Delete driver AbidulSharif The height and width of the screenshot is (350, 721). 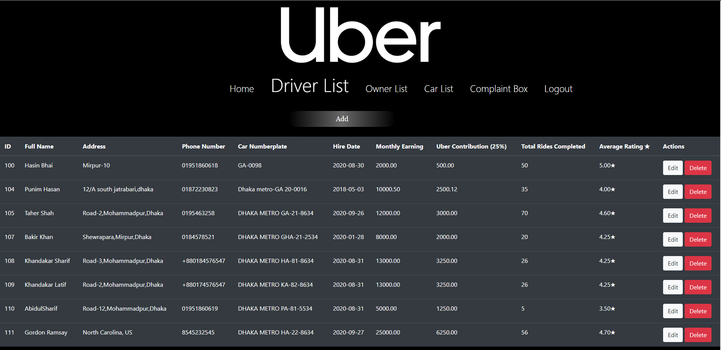click(698, 311)
